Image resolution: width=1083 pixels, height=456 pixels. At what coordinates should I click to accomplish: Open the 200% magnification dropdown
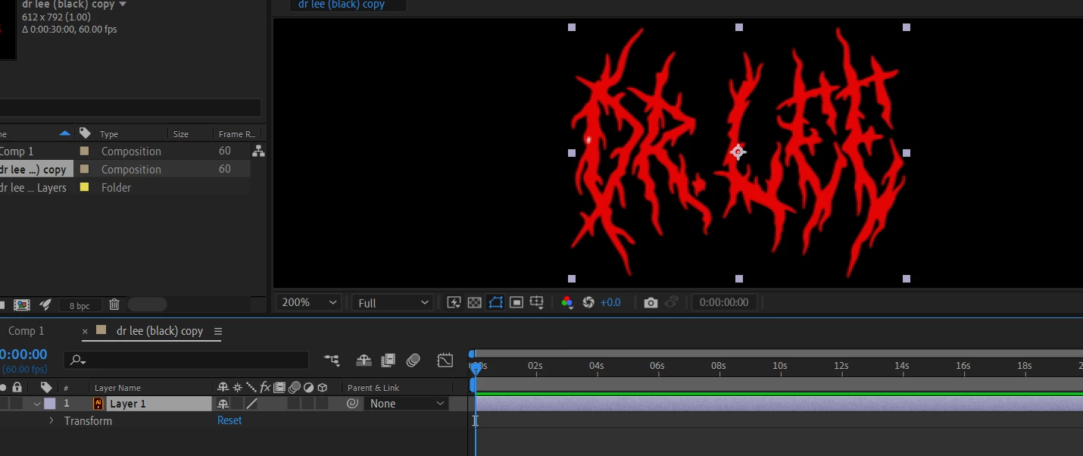pos(310,302)
